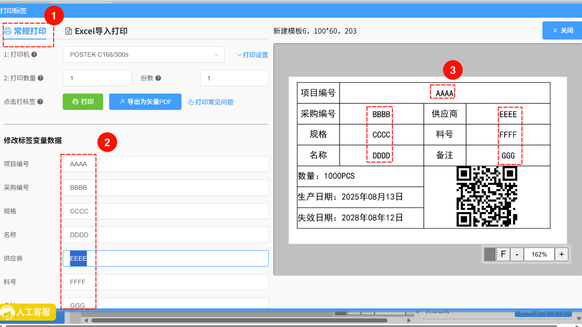Click the help icon next to 打印机

pyautogui.click(x=34, y=54)
